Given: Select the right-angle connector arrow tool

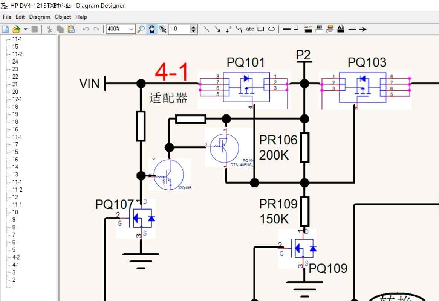Looking at the screenshot, I should click(x=228, y=29).
